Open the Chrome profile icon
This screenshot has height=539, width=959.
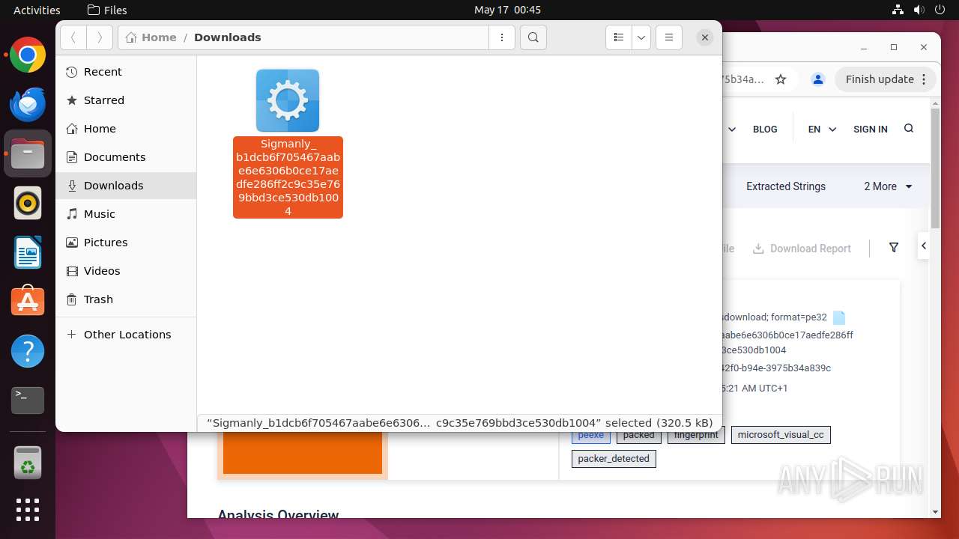[x=818, y=79]
